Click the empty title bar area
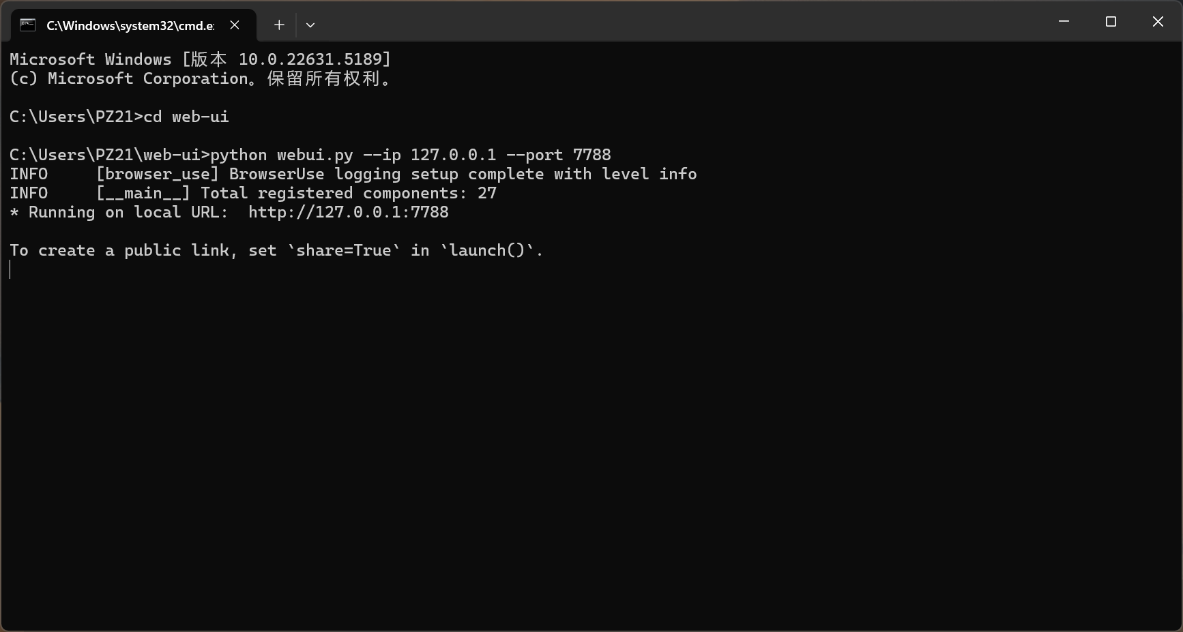Screen dimensions: 1183x632 (682, 22)
